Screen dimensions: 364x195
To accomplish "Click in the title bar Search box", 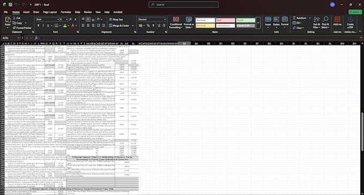I will [184, 5].
